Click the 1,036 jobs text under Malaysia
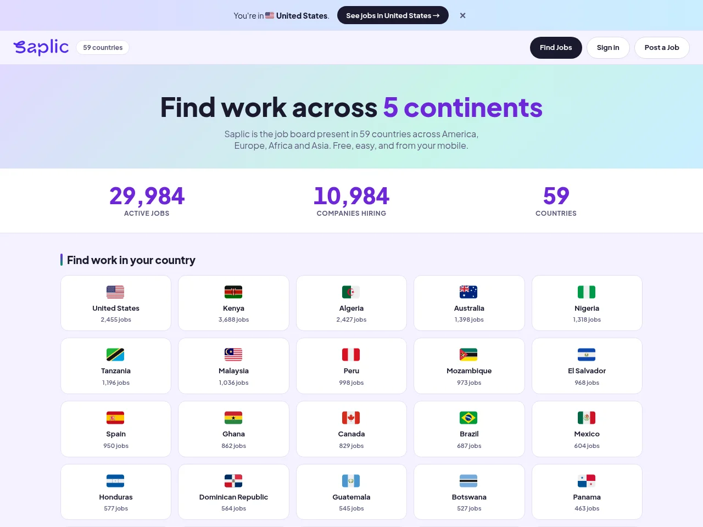Screen dimensions: 703x527 pyautogui.click(x=233, y=383)
